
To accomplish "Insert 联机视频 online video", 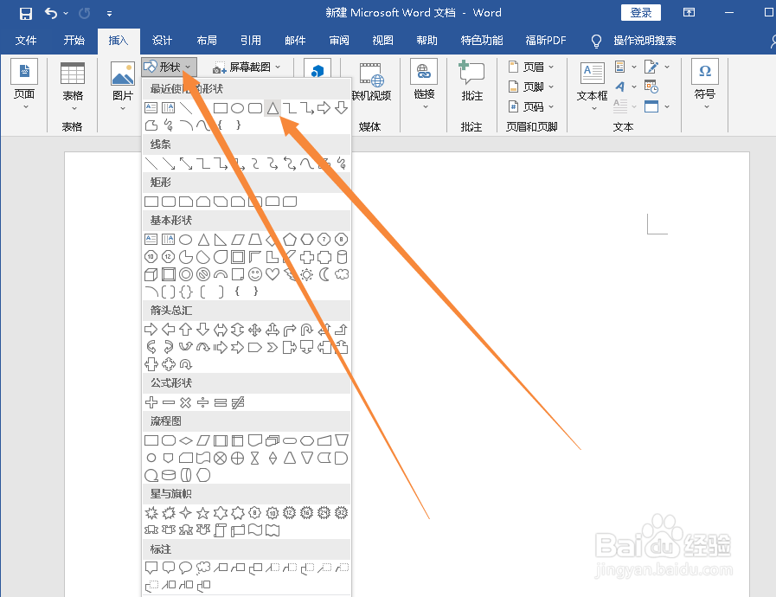I will [x=370, y=81].
